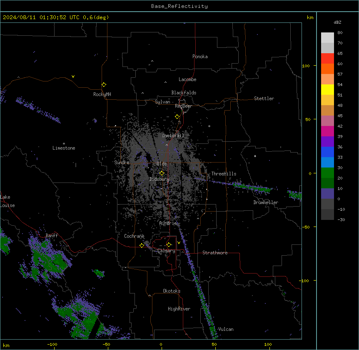Click the Sylvan label on the map
The height and width of the screenshot is (350, 359).
pos(162,102)
